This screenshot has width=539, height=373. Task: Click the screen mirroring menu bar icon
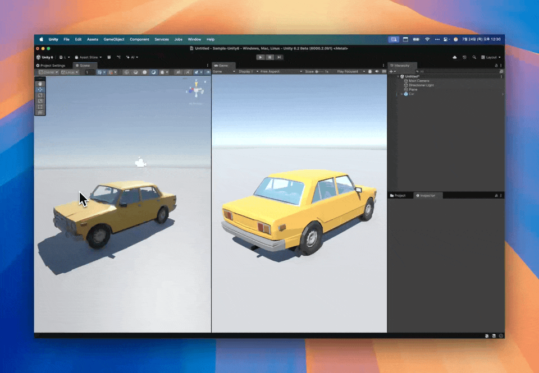(x=394, y=39)
